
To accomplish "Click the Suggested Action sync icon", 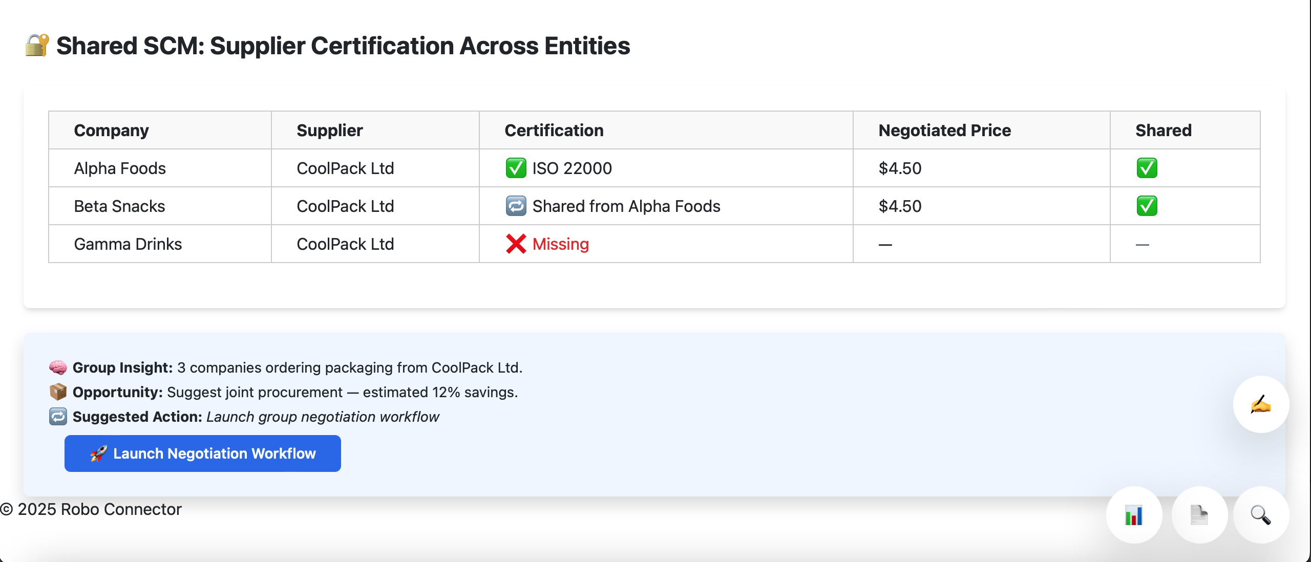I will click(58, 417).
